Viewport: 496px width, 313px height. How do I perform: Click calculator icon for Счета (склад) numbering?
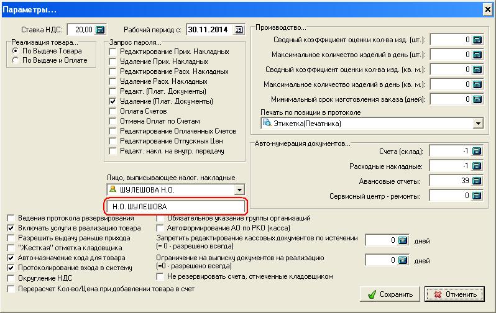pyautogui.click(x=477, y=151)
